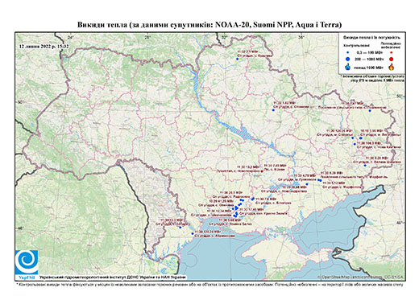Image resolution: width=419 pixels, height=296 pixels.
Task: Click the large red circle legend symbol
Action: click(392, 60)
